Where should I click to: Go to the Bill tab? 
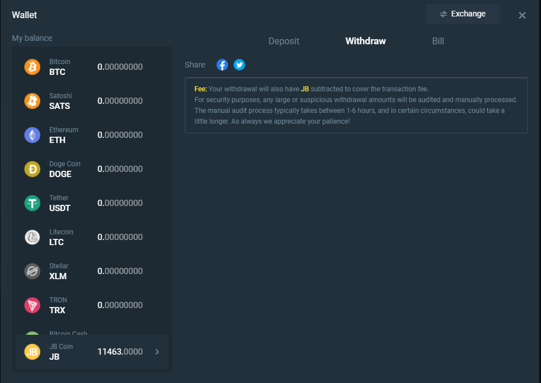click(x=438, y=41)
